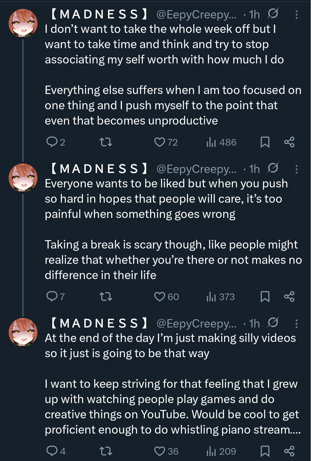Repost the first tweet about taking time off

tap(105, 142)
